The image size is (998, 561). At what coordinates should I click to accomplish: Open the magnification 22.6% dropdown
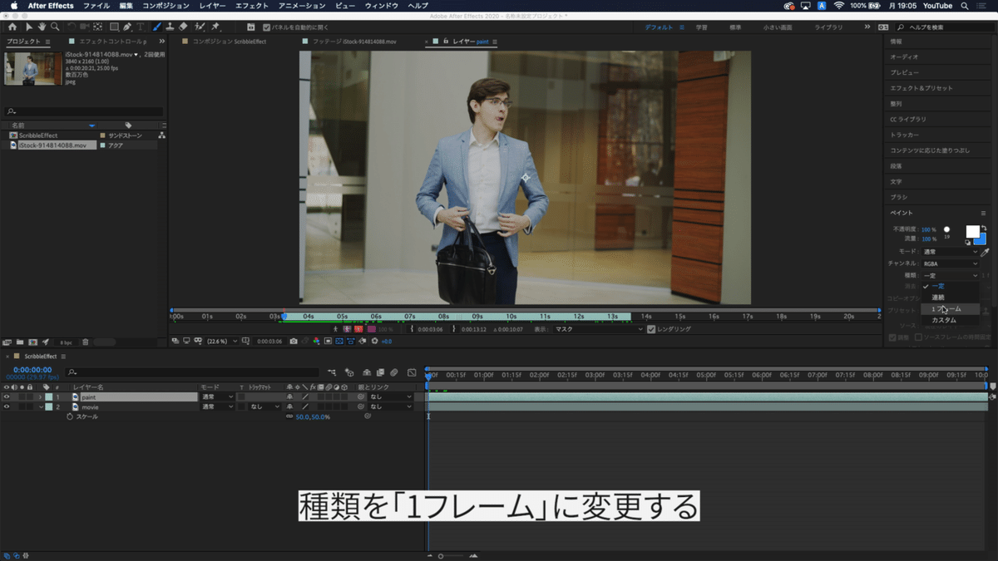pyautogui.click(x=222, y=341)
